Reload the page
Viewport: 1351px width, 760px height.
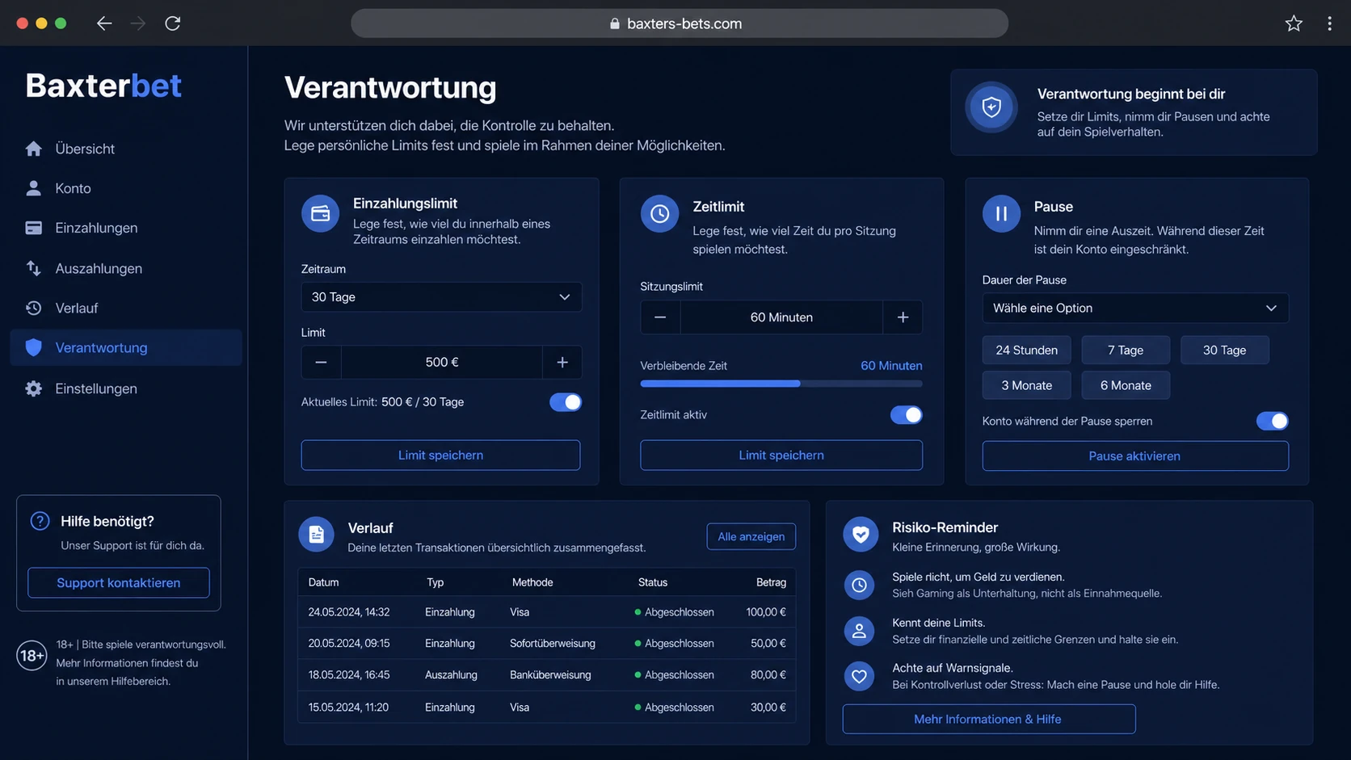click(172, 23)
